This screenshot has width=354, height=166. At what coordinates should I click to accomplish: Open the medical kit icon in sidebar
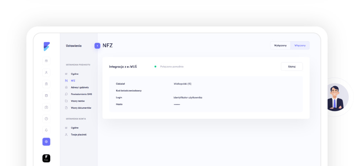pos(46,107)
